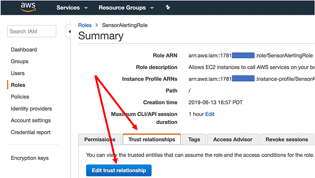This screenshot has height=178, width=315.
Task: Click the role description text
Action: pos(252,67)
